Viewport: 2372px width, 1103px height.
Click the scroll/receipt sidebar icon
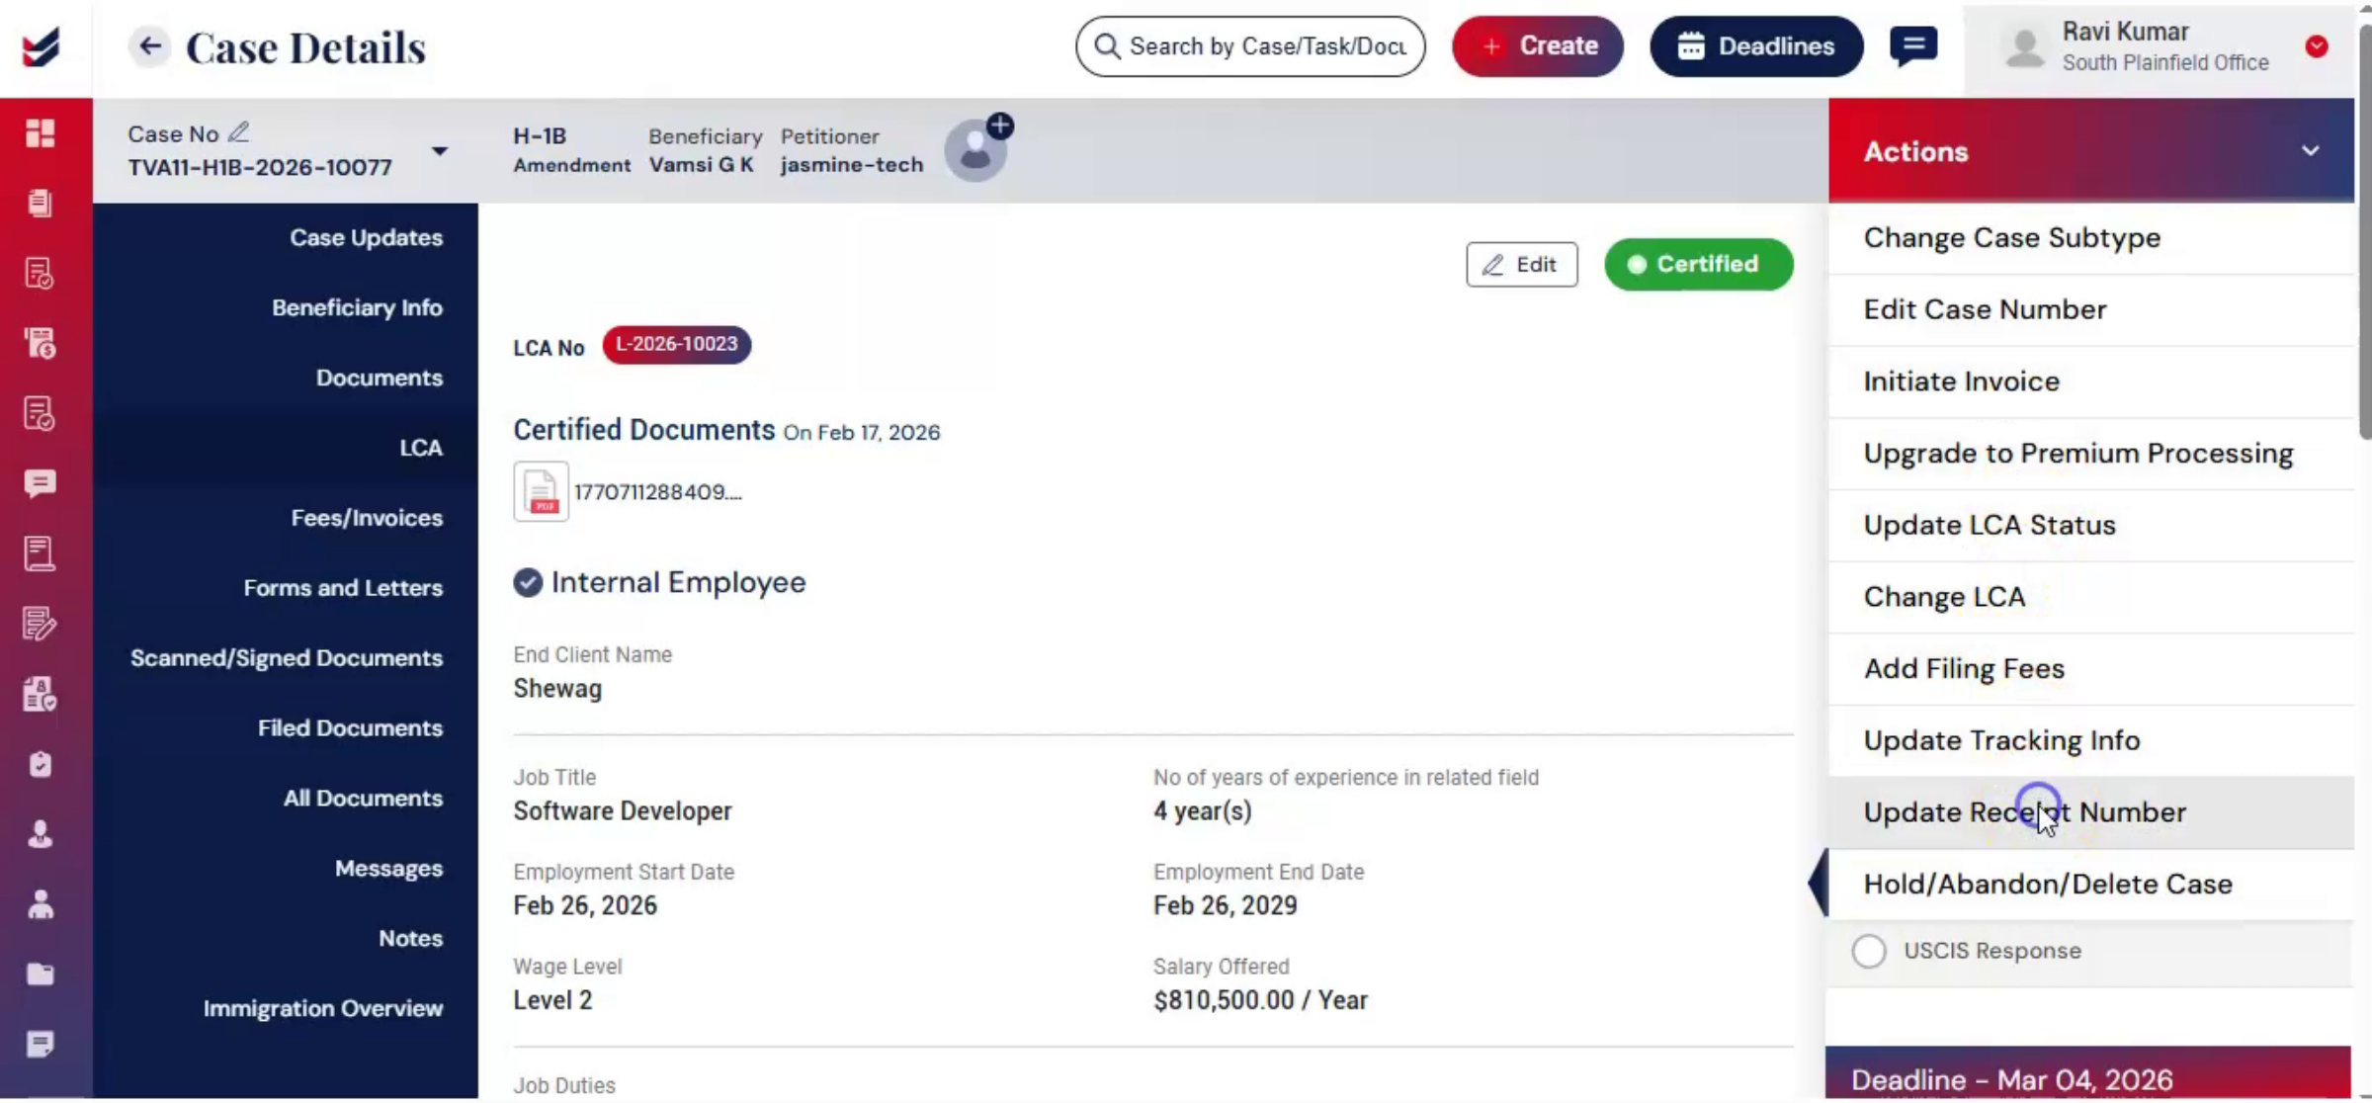pyautogui.click(x=40, y=553)
